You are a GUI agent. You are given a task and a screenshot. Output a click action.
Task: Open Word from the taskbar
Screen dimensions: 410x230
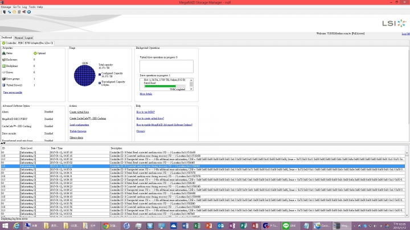(185, 225)
